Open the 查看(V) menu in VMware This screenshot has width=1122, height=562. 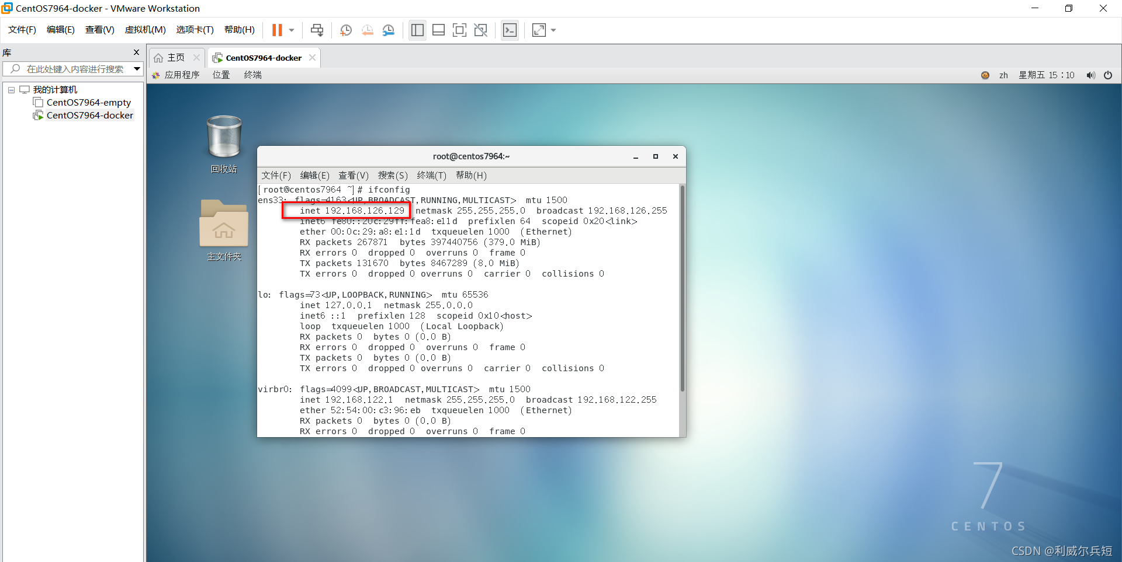pyautogui.click(x=100, y=30)
